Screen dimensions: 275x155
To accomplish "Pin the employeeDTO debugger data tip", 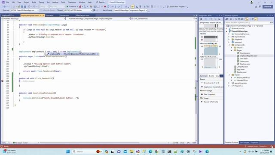I will pyautogui.click(x=98, y=54).
